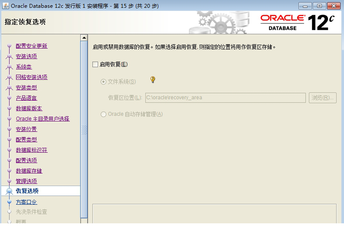Jump to 数据库存储 step
This screenshot has height=232, width=344.
(29, 171)
